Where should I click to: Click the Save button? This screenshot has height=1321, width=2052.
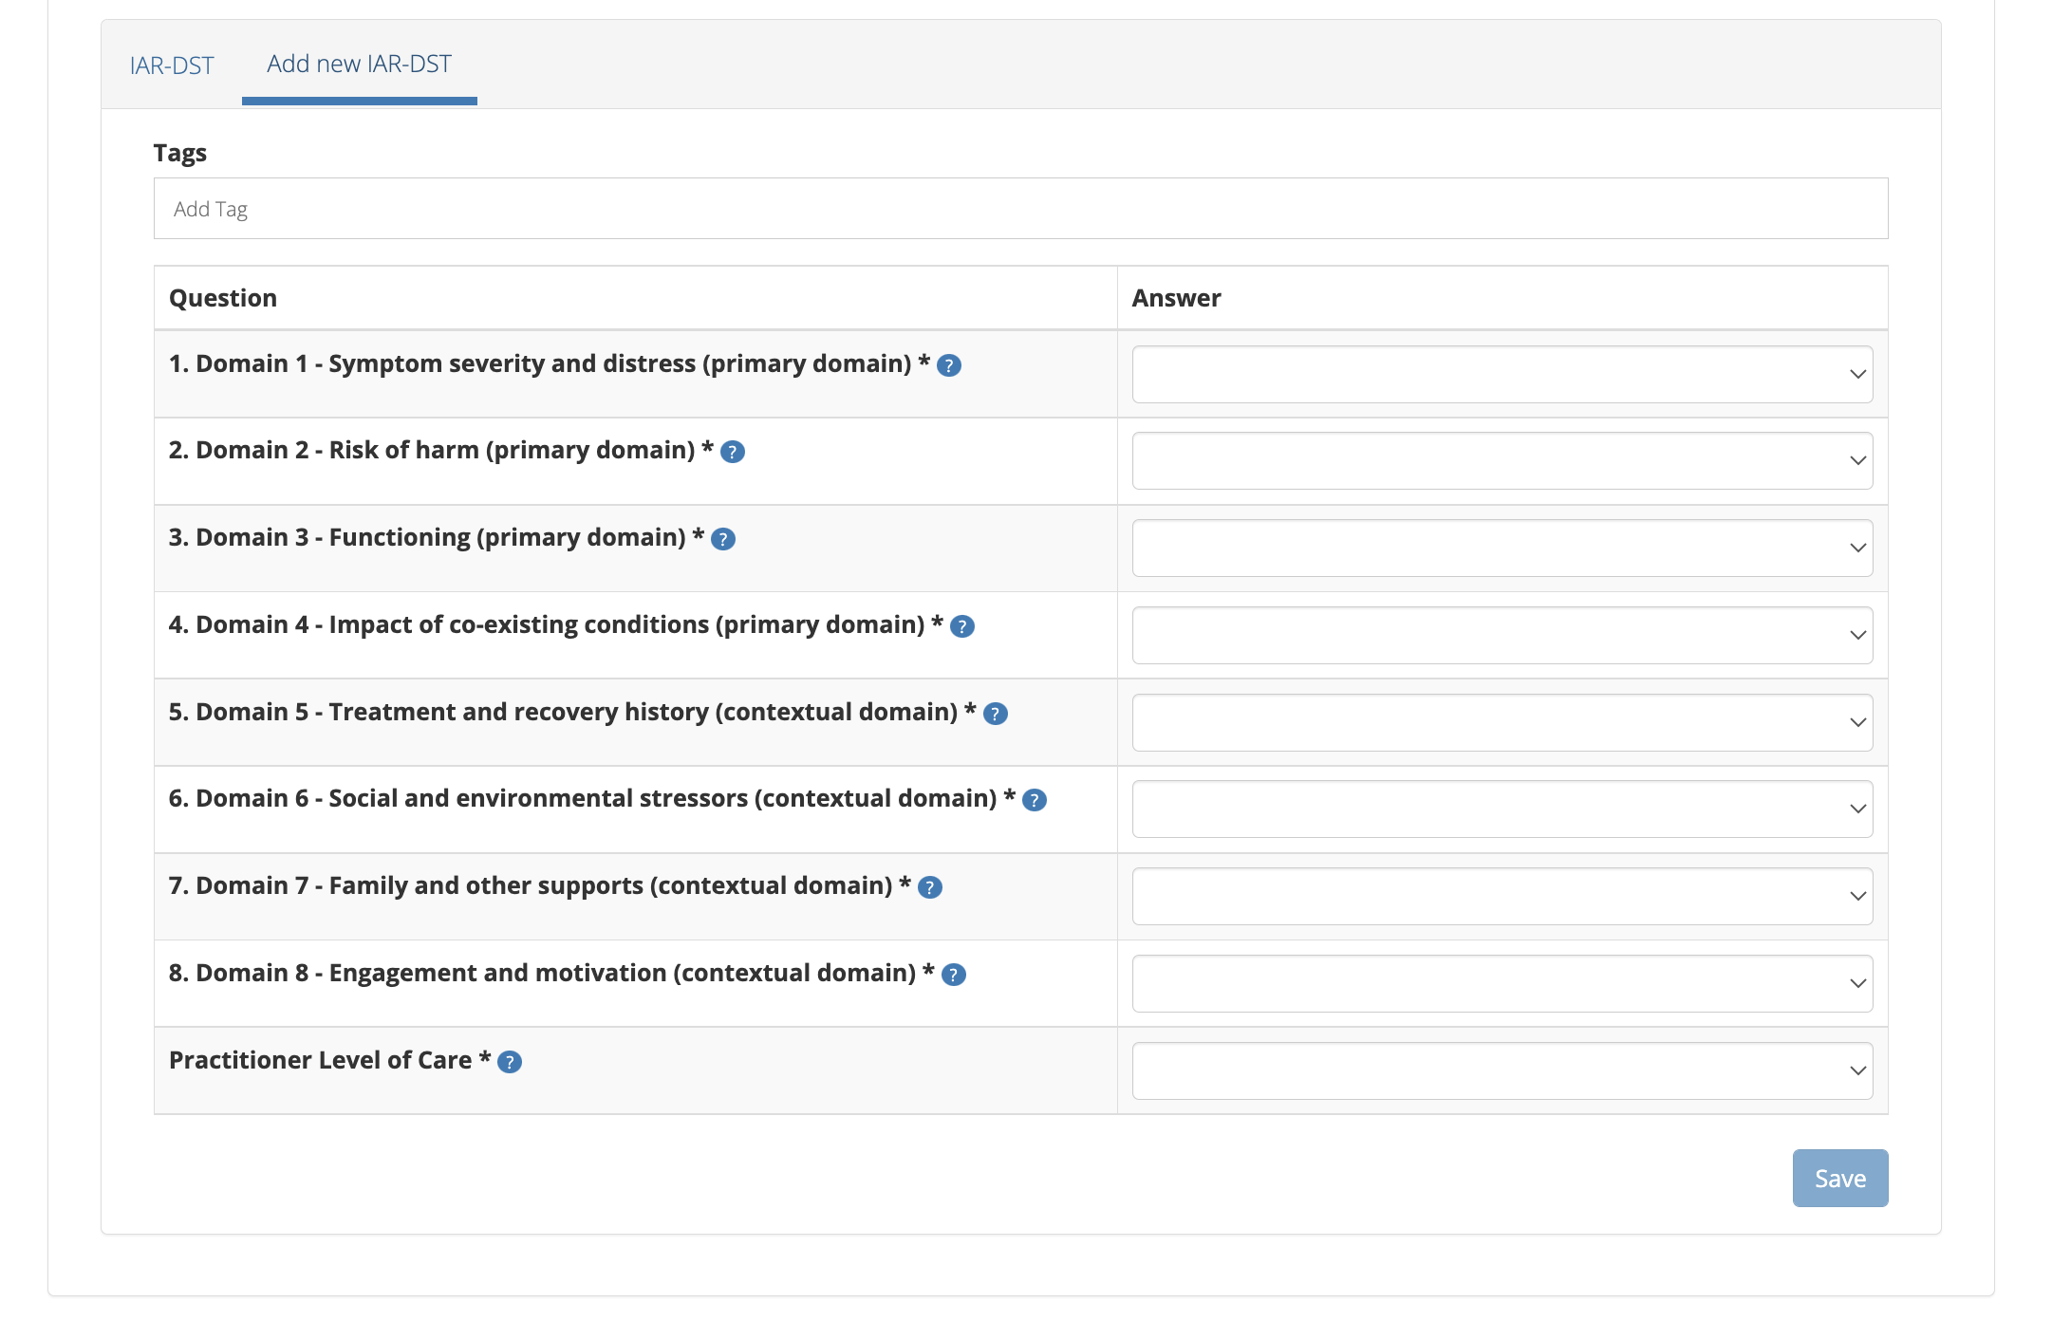1840,1178
